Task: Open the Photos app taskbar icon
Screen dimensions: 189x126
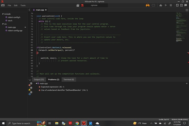Action: click(90, 123)
